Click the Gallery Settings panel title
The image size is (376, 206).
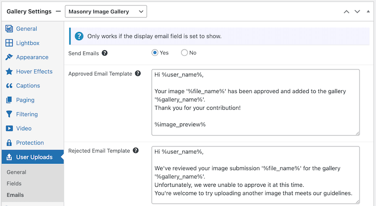29,12
